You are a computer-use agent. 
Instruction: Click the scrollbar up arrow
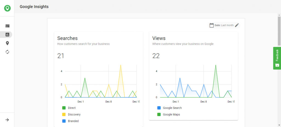pyautogui.click(x=279, y=15)
